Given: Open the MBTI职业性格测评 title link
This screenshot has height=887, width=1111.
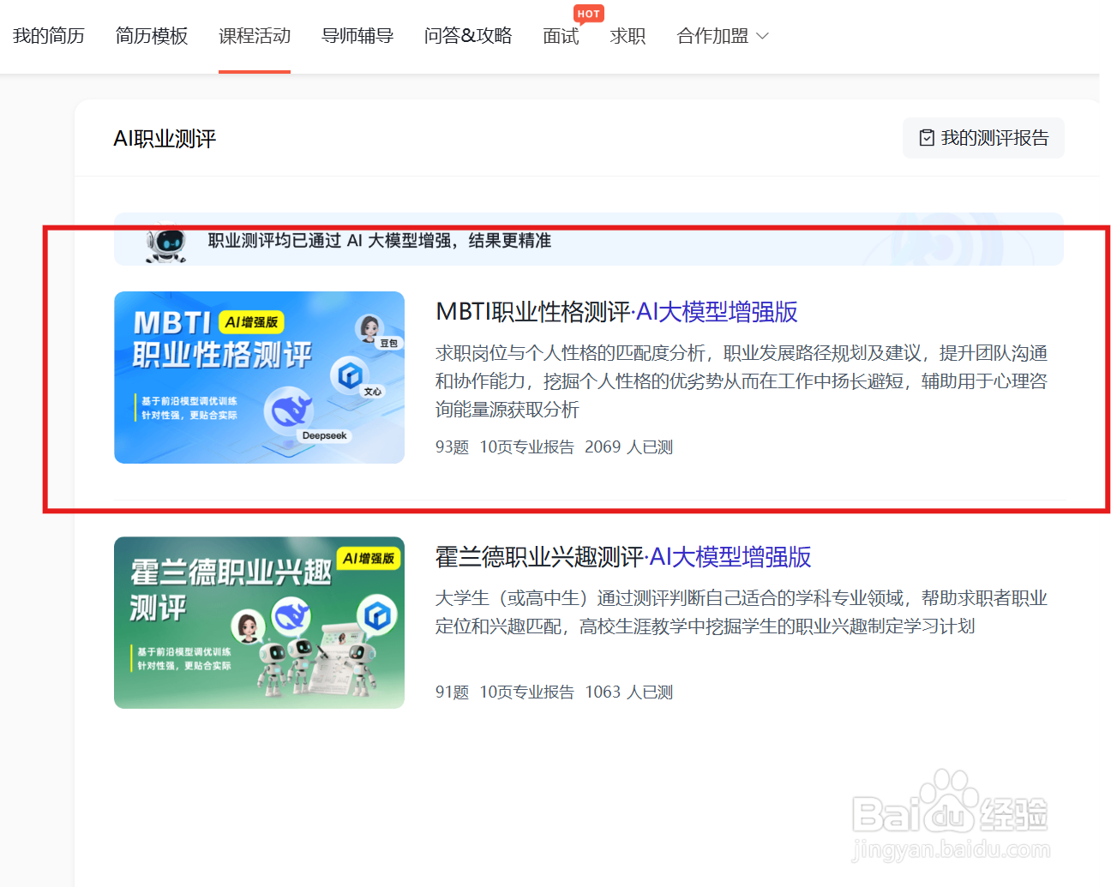Looking at the screenshot, I should pyautogui.click(x=532, y=311).
